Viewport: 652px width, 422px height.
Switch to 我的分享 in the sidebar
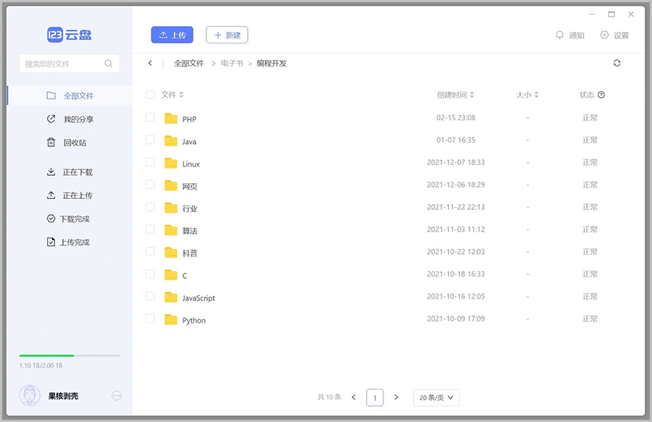78,119
